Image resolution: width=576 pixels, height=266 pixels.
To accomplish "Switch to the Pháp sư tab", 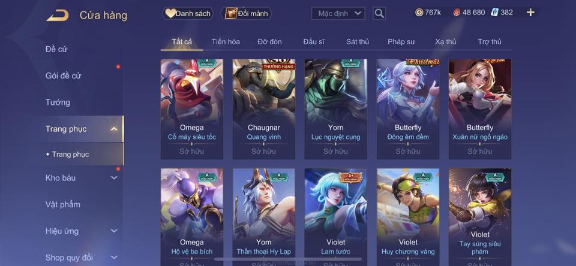I will [401, 42].
